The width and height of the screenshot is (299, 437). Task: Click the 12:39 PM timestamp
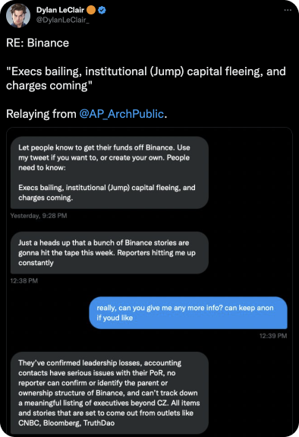click(x=273, y=336)
